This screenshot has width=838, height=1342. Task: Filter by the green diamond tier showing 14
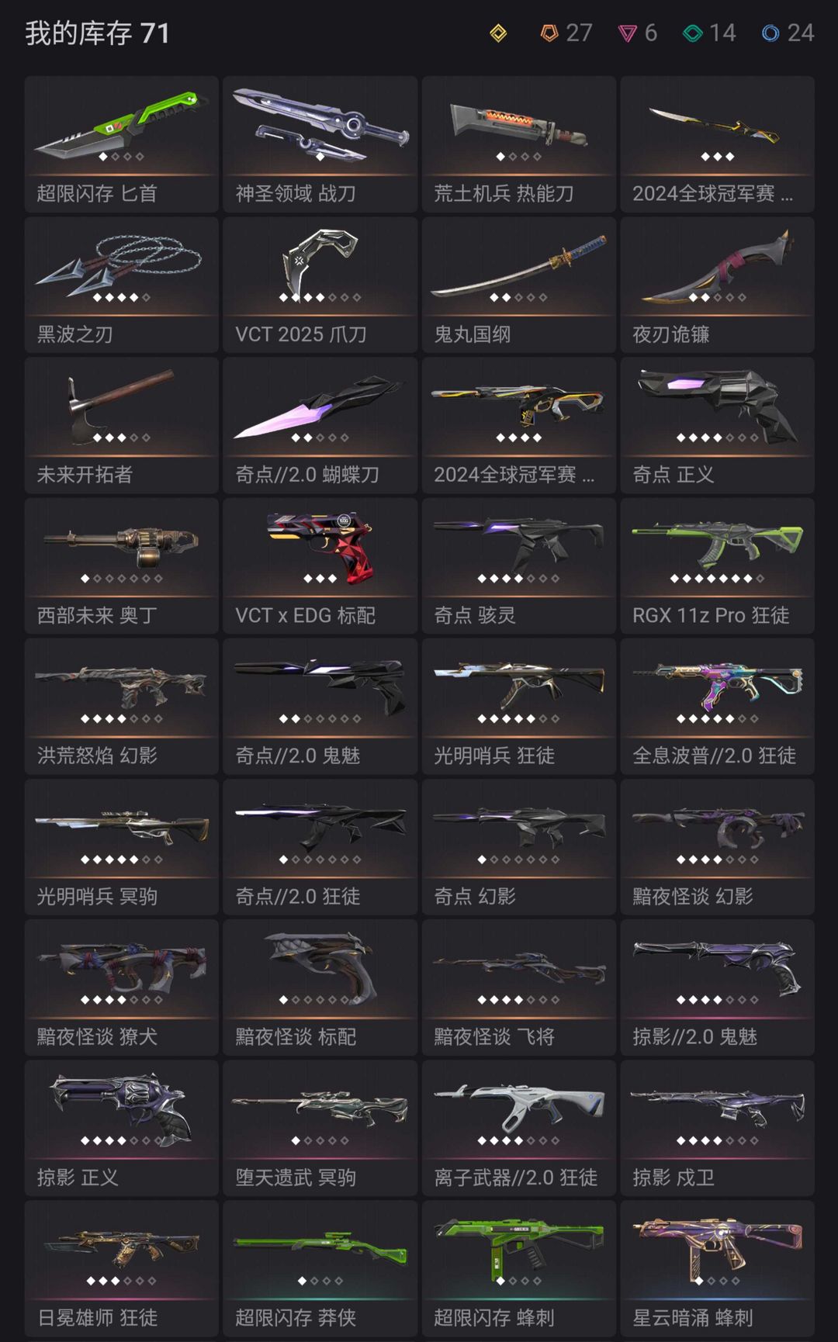[x=709, y=33]
